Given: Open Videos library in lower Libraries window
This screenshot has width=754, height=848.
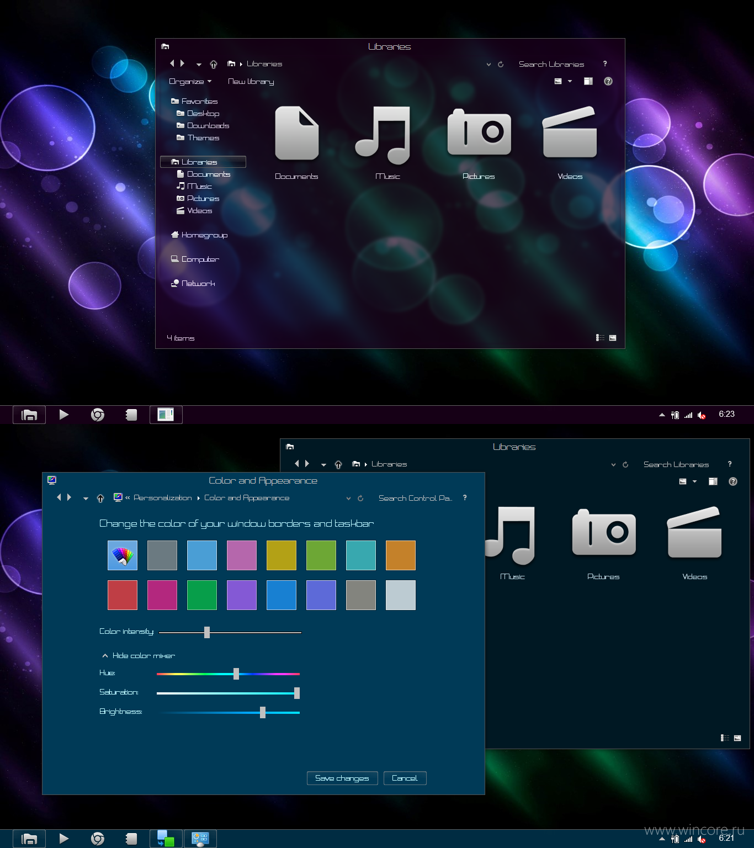Looking at the screenshot, I should point(694,533).
